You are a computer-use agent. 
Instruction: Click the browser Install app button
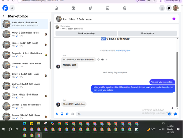click(141, 1)
